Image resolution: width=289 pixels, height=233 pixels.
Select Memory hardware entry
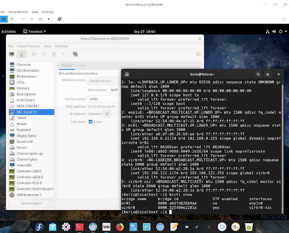click(x=31, y=88)
